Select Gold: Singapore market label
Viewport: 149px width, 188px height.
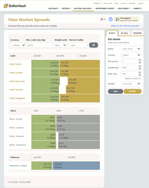tap(17, 98)
